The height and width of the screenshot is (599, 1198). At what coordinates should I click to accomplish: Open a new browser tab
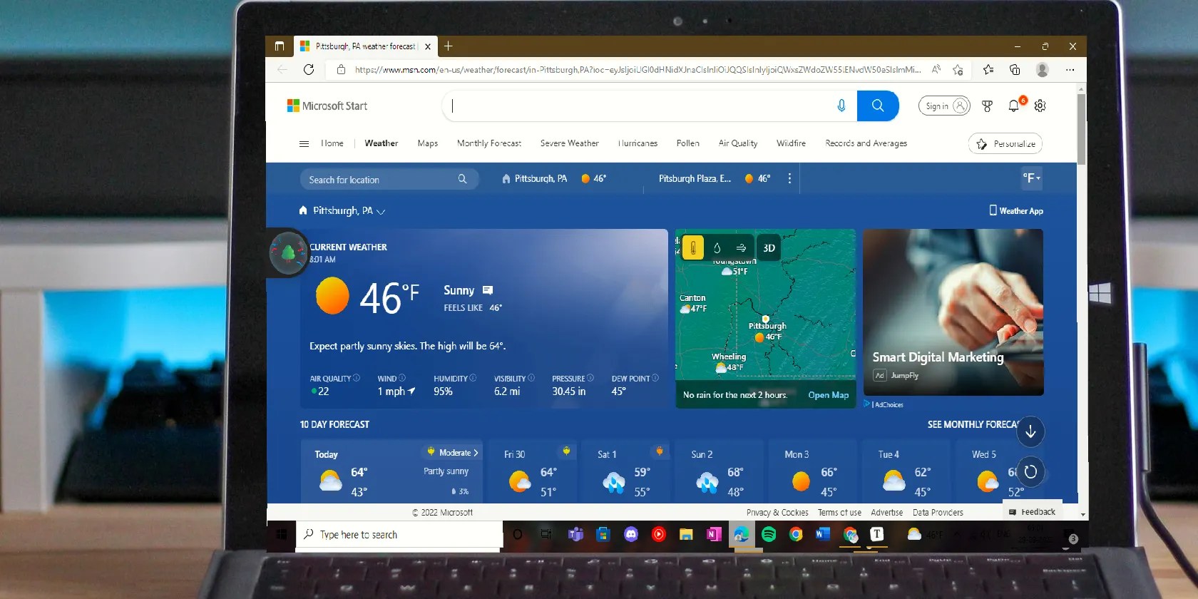pos(448,46)
